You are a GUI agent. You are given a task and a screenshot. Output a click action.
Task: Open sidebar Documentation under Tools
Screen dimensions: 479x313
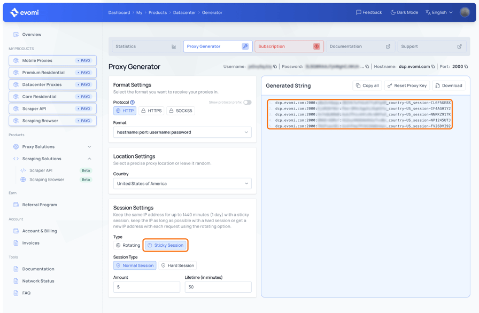pyautogui.click(x=38, y=269)
